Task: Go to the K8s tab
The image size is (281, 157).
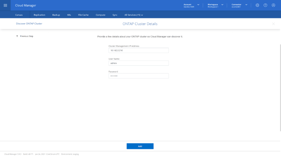Action: coord(69,15)
